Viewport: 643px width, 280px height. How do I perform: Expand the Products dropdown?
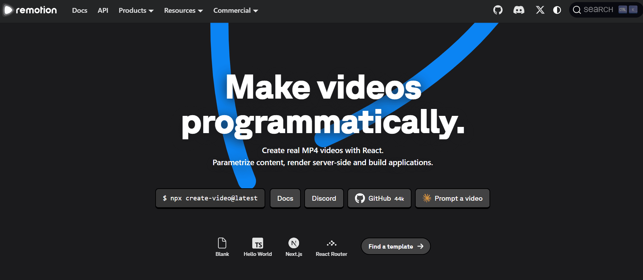[x=136, y=10]
